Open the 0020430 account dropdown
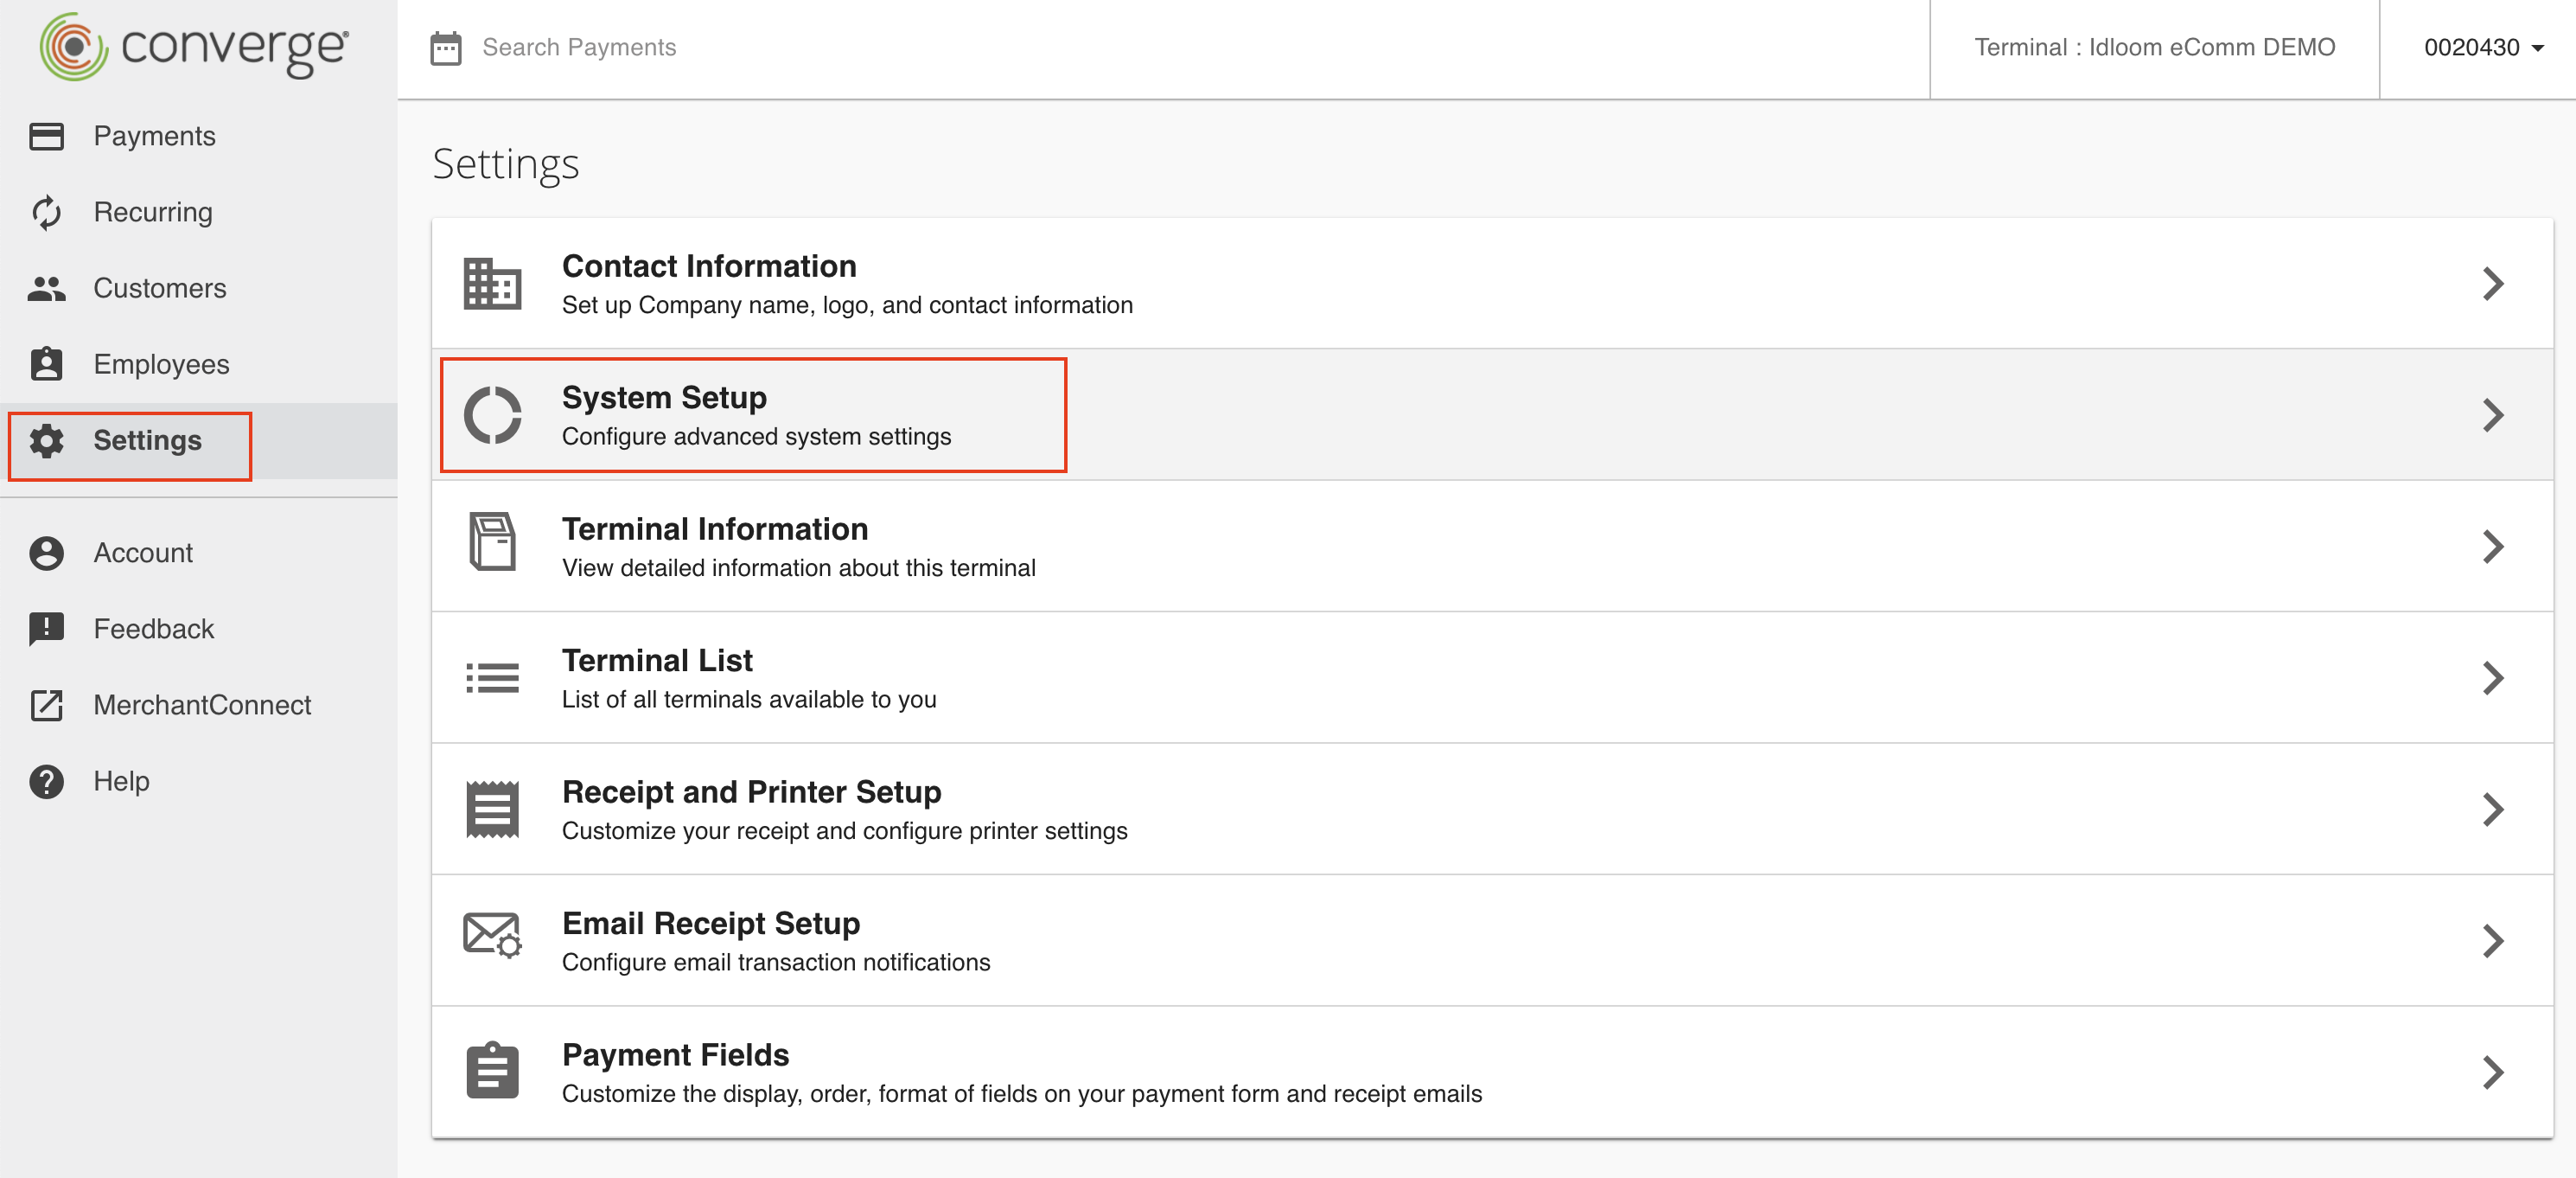Image resolution: width=2576 pixels, height=1178 pixels. pyautogui.click(x=2482, y=48)
